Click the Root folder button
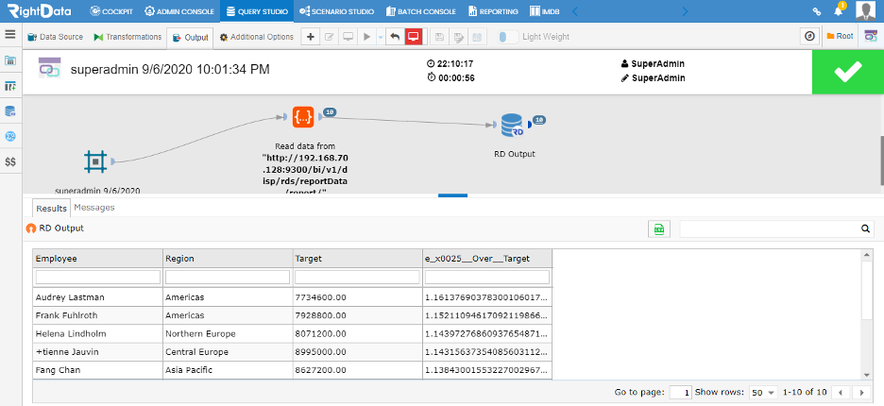This screenshot has width=884, height=406. point(840,36)
